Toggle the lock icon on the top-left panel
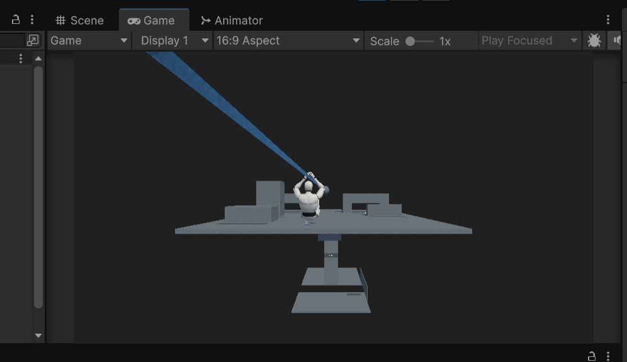Image resolution: width=627 pixels, height=362 pixels. click(x=16, y=20)
